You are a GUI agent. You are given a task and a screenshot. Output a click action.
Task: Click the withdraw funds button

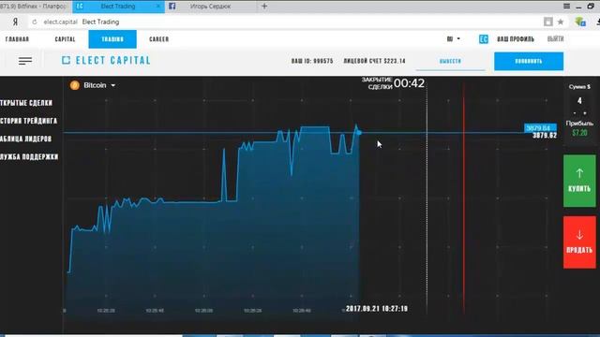(x=450, y=61)
